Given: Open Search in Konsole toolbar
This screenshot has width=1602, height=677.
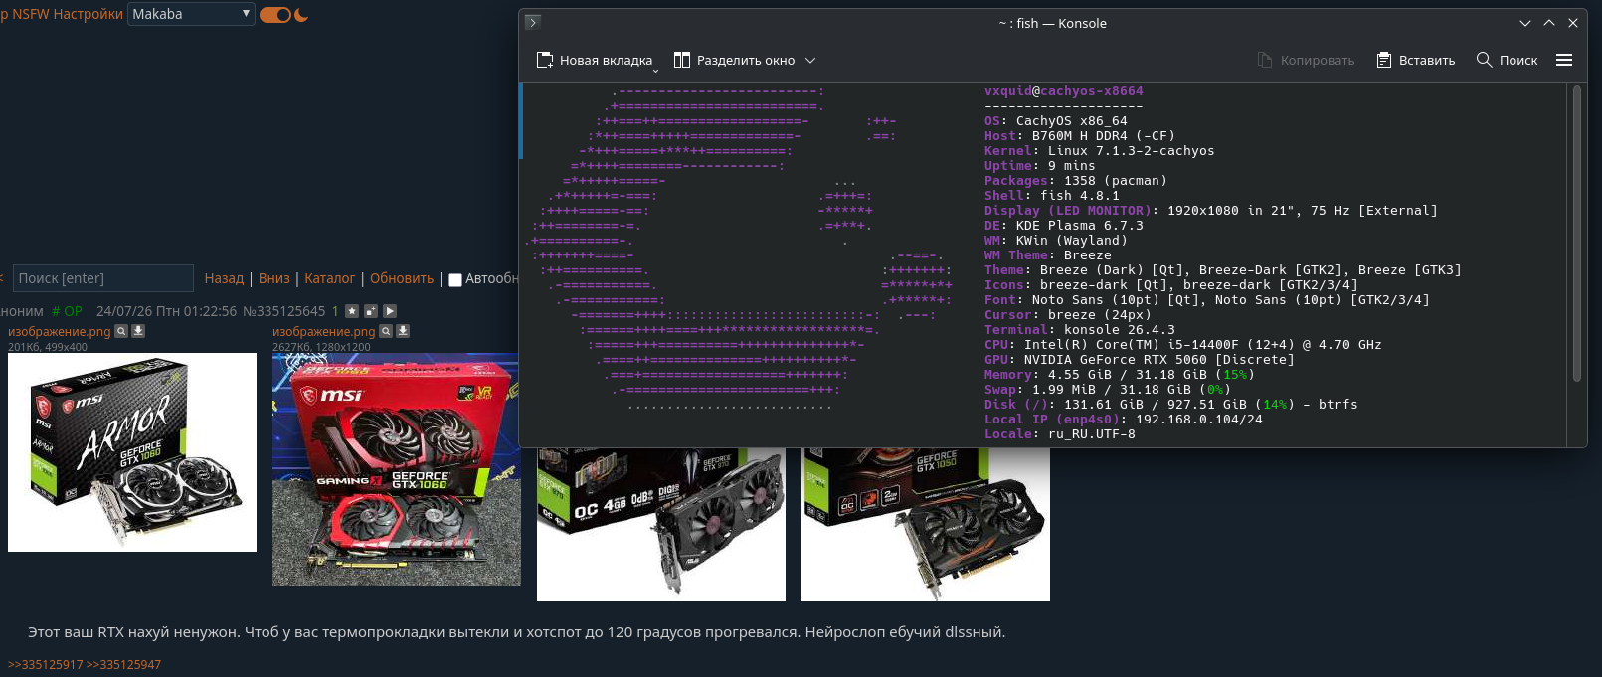Looking at the screenshot, I should point(1507,60).
